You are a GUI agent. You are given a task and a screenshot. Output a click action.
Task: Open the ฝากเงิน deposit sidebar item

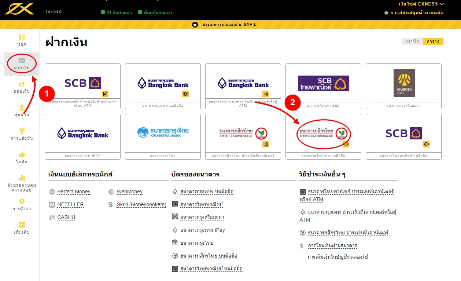(x=22, y=64)
